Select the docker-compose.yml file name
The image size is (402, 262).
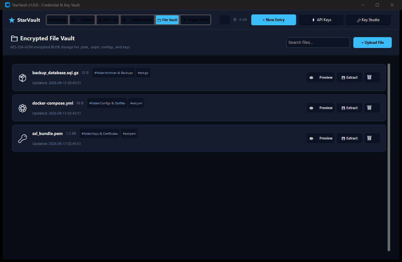(x=53, y=103)
